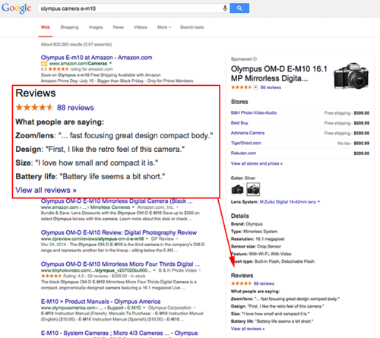The image size is (380, 338).
Task: Click the Olympus OM-D E-M10 16.1 MP title
Action: pyautogui.click(x=279, y=74)
